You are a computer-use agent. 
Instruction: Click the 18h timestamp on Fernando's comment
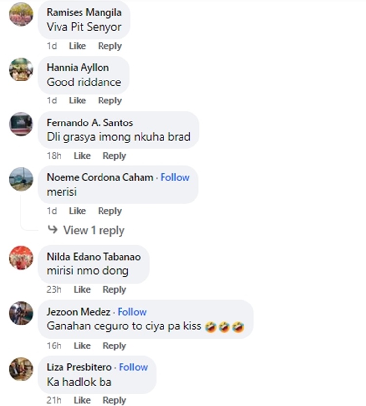click(54, 156)
